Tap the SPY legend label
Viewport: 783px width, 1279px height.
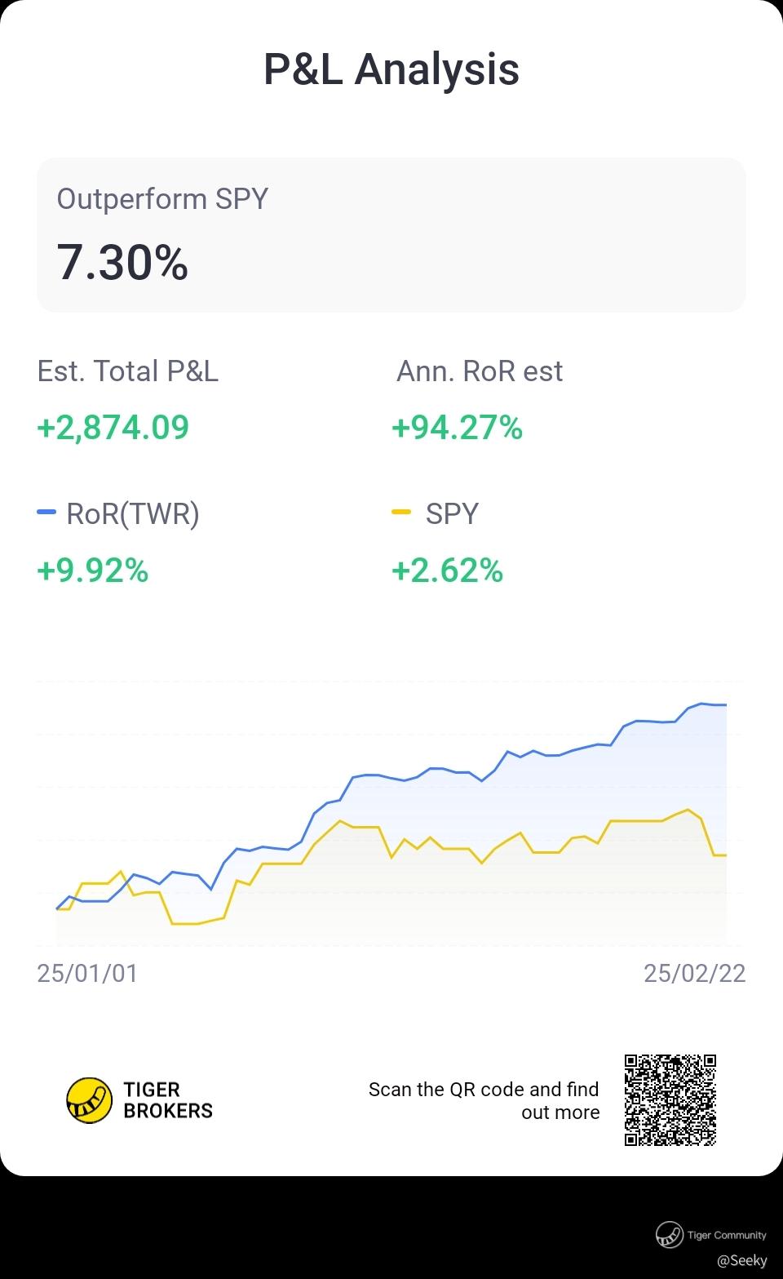coord(452,513)
